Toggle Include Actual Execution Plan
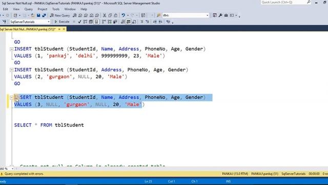This screenshot has width=328, height=185. 104,22
